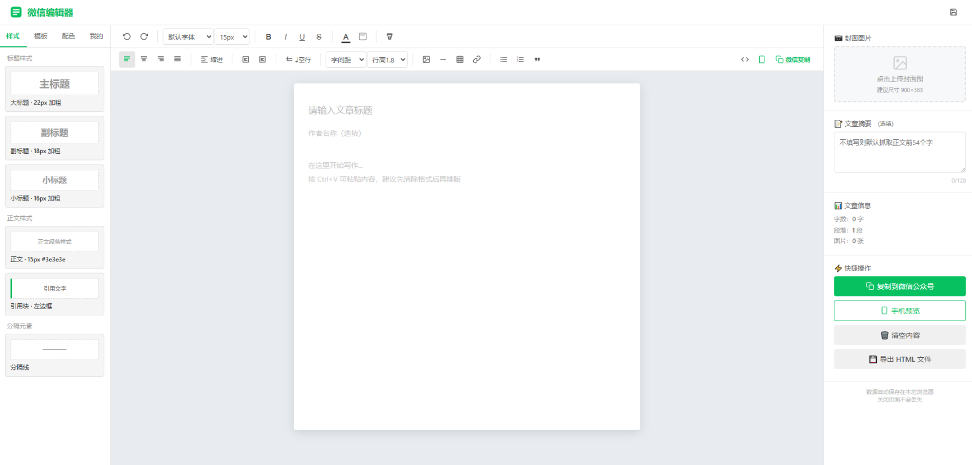
Task: Switch to the 我的 tab
Action: click(x=96, y=36)
